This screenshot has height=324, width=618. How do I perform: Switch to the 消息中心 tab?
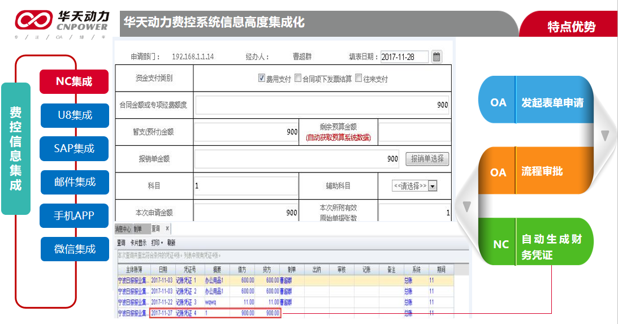tap(123, 229)
